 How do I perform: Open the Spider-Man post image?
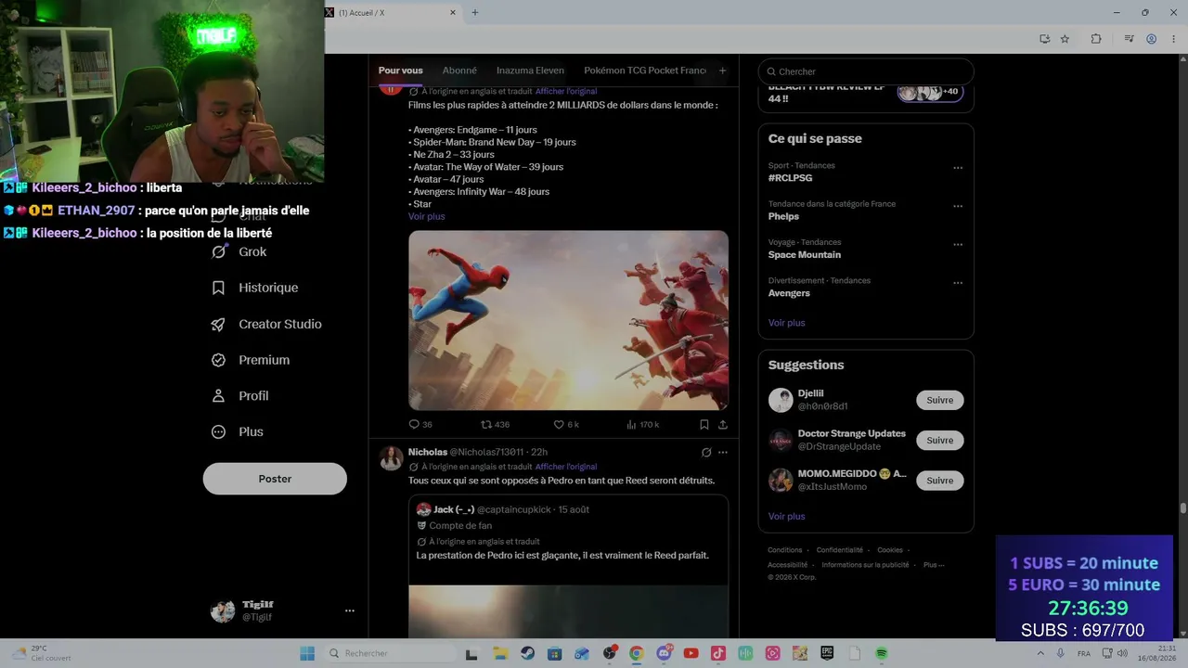pyautogui.click(x=568, y=320)
